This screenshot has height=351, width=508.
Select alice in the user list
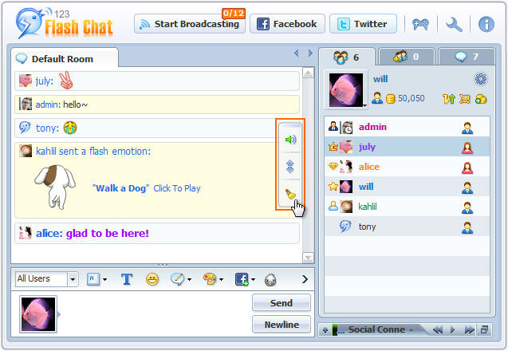pyautogui.click(x=407, y=167)
